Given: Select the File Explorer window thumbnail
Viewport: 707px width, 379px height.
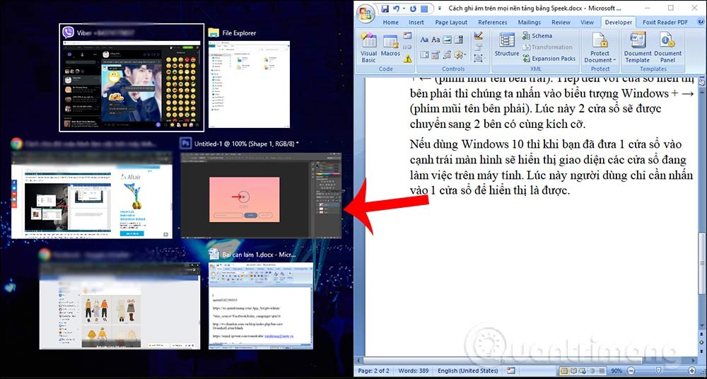Looking at the screenshot, I should click(249, 84).
